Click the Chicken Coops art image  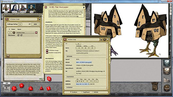[130, 30]
